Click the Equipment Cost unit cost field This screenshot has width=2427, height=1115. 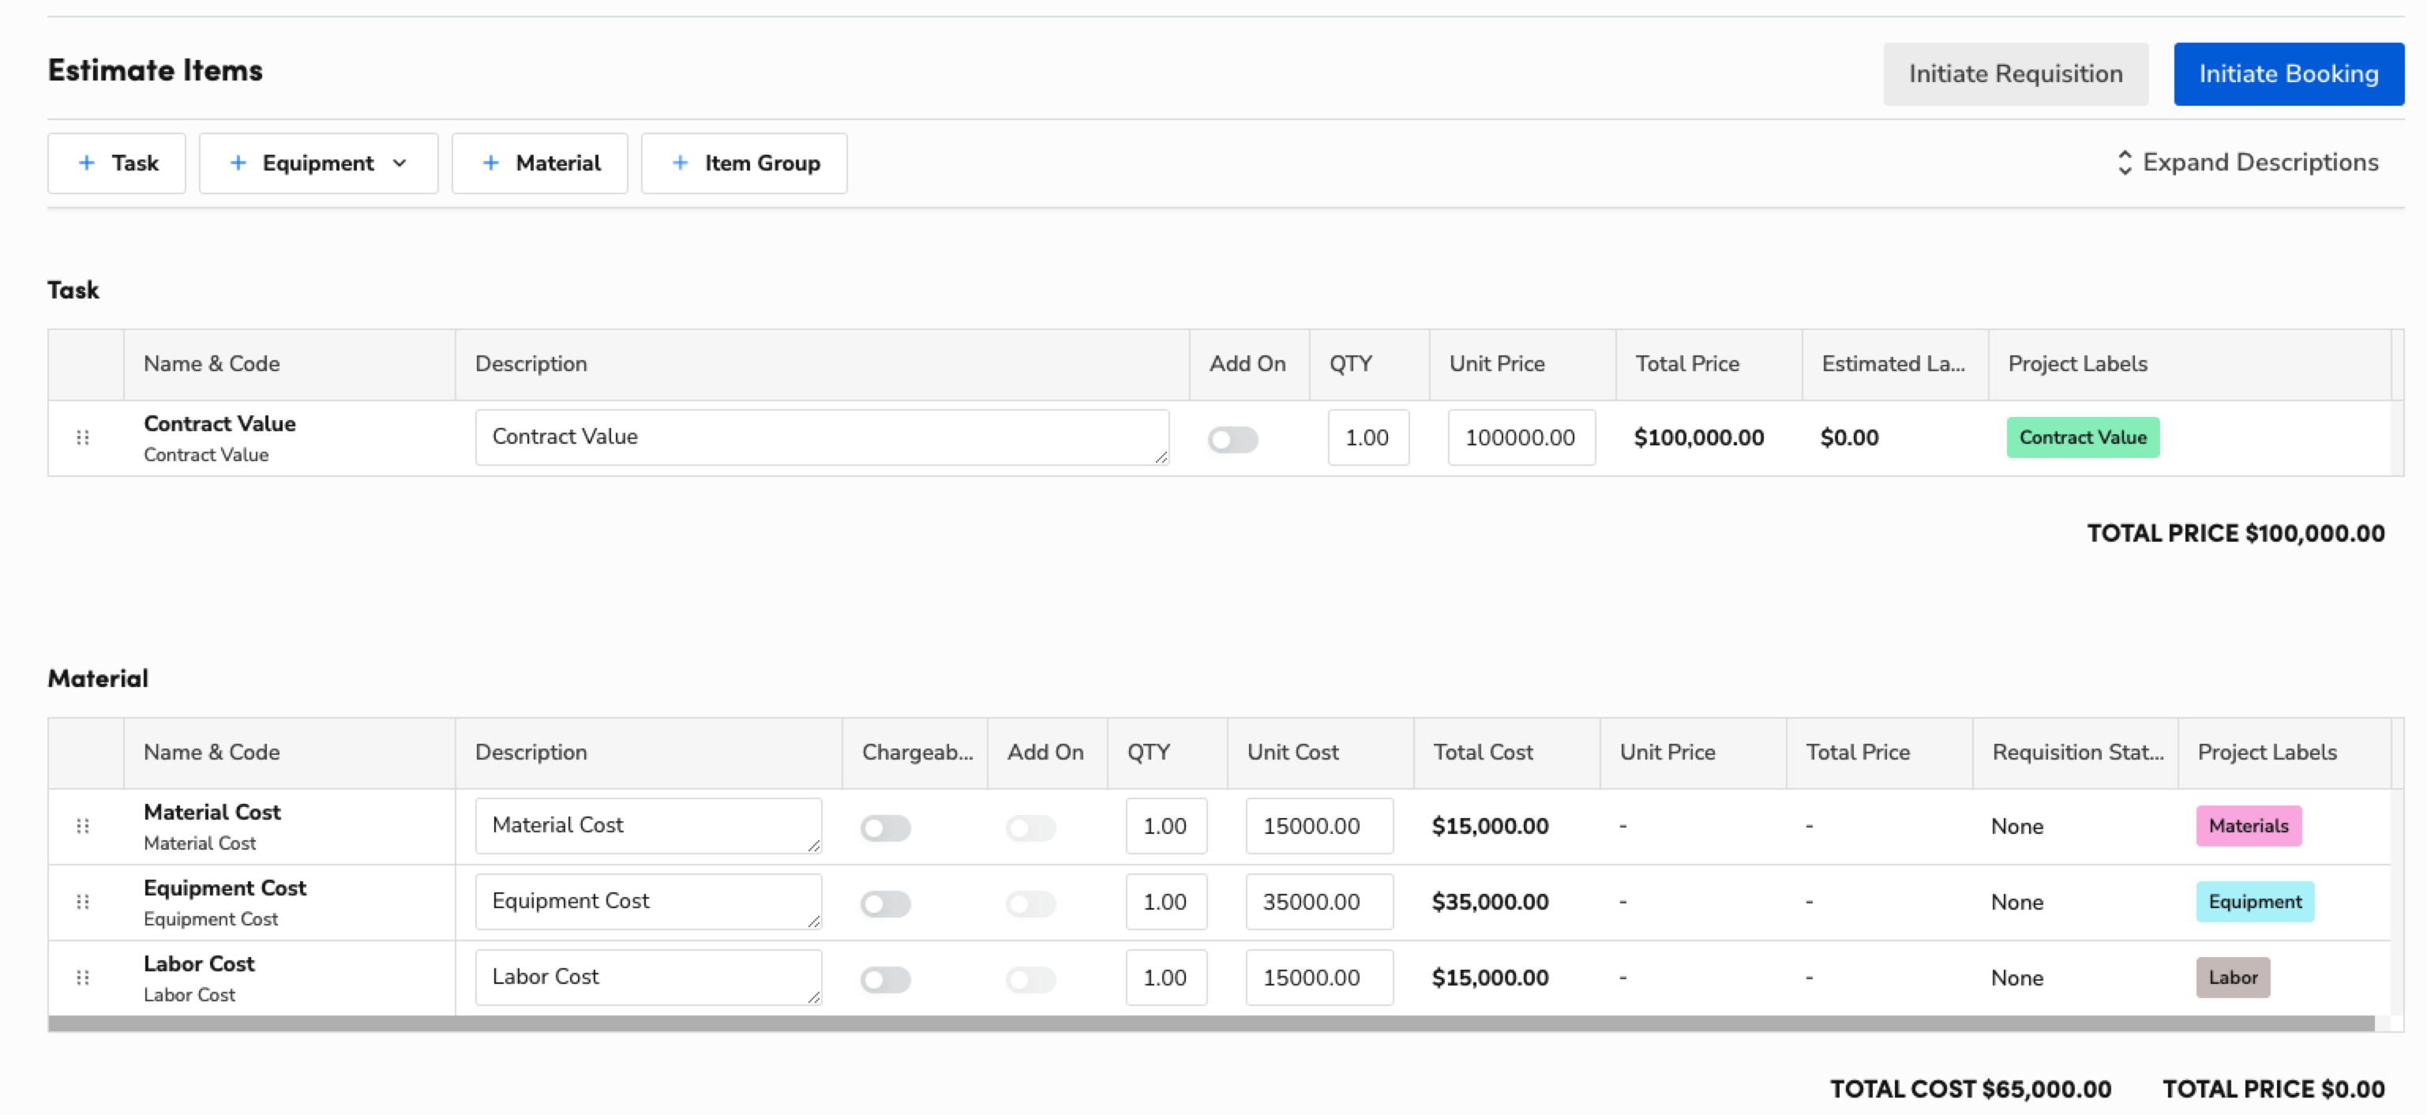click(1318, 902)
